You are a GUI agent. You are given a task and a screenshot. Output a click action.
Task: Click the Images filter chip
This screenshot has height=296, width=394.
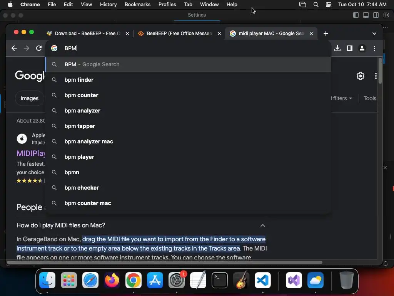pos(29,98)
